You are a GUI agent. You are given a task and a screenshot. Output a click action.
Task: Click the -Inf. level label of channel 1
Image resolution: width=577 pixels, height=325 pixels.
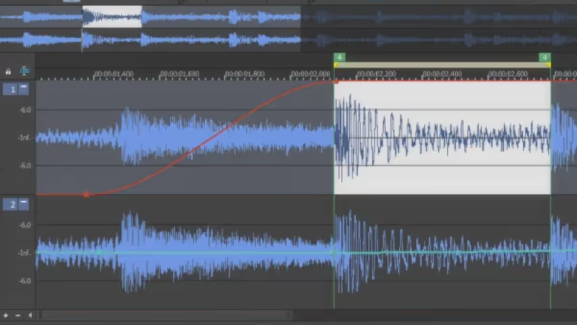(x=24, y=138)
